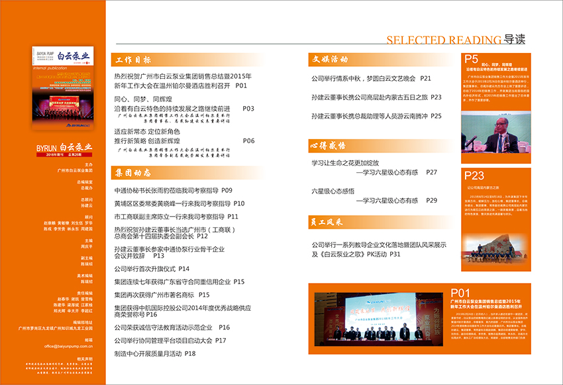The width and height of the screenshot is (563, 385).
Task: Click the 白云泵业 magazine cover thumbnail
Action: [x=64, y=88]
